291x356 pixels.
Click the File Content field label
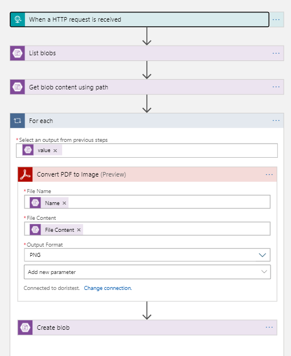tap(42, 218)
